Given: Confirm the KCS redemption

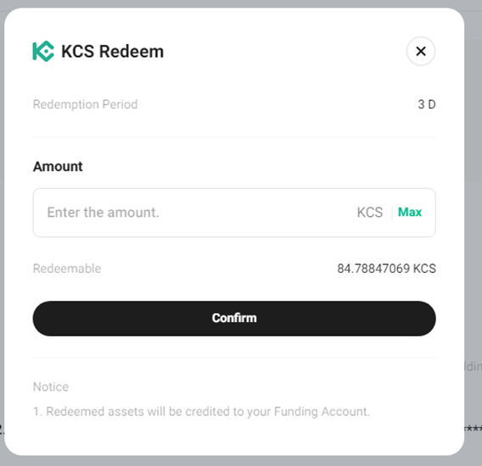Looking at the screenshot, I should coord(234,319).
